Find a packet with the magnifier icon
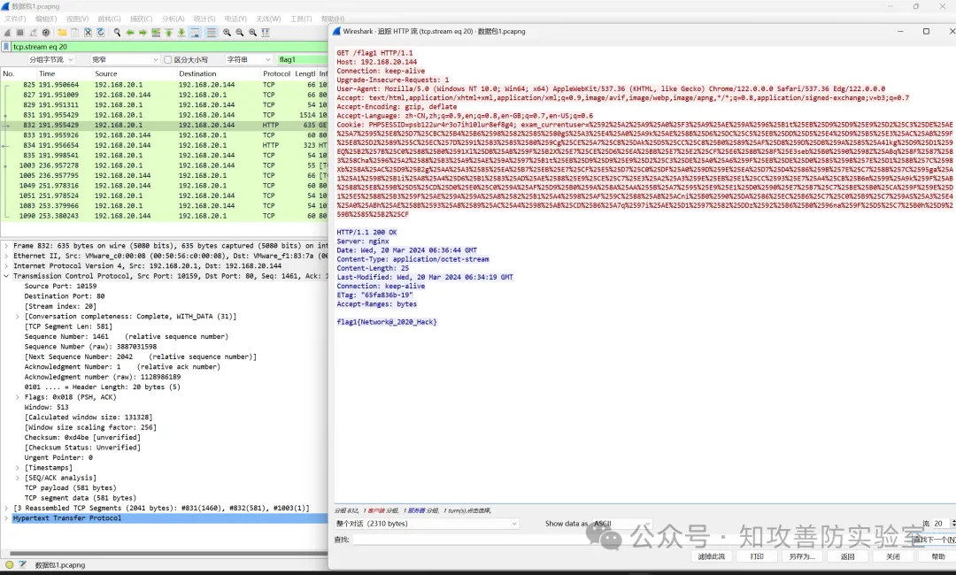 point(117,32)
